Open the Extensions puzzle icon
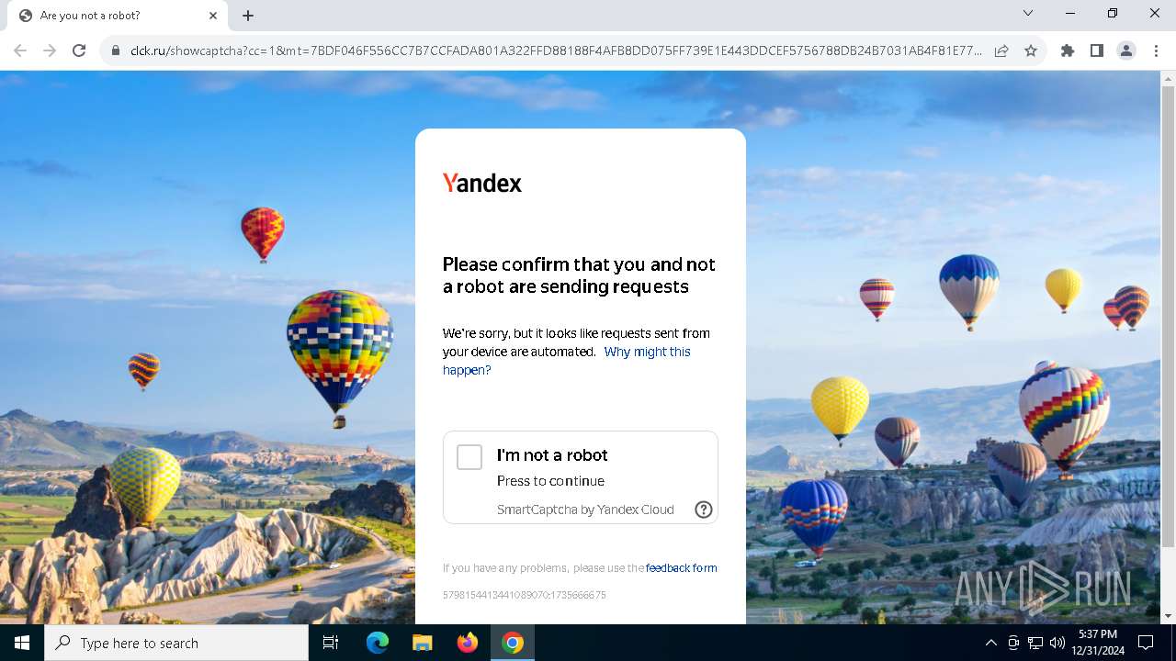 click(1068, 50)
